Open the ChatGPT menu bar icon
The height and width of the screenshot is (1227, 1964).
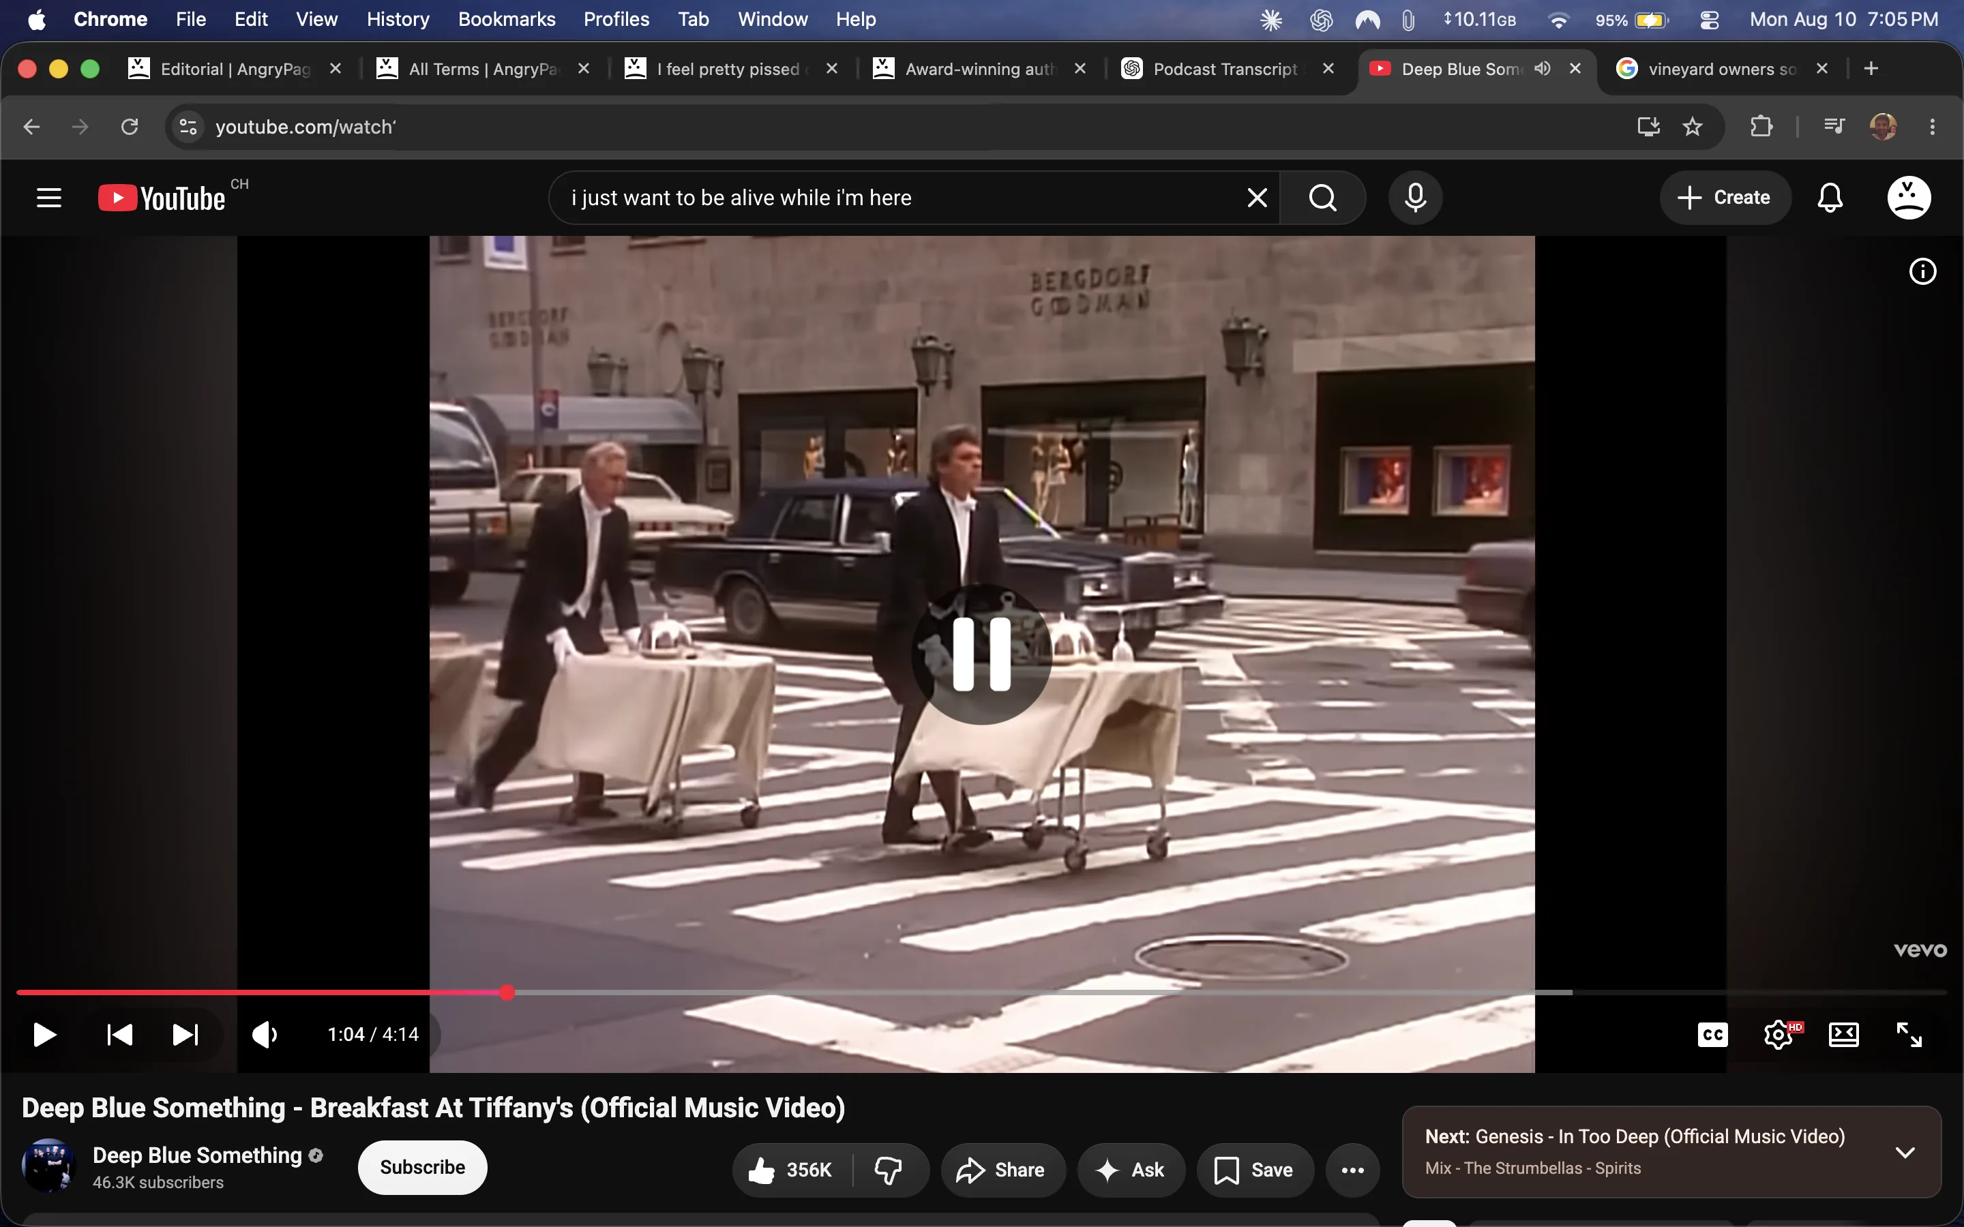(x=1320, y=20)
